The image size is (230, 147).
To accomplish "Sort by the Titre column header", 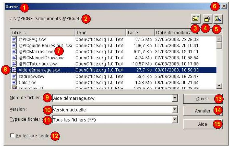I will (x=43, y=33).
